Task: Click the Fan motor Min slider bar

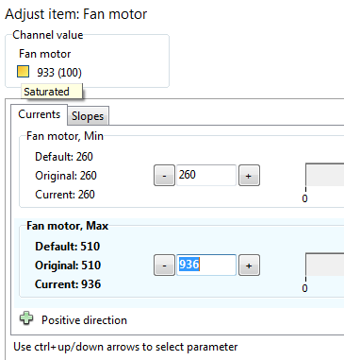Action: (325, 175)
